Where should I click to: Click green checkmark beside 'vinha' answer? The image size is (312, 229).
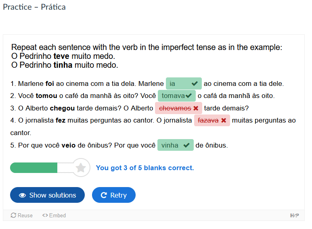coord(186,145)
